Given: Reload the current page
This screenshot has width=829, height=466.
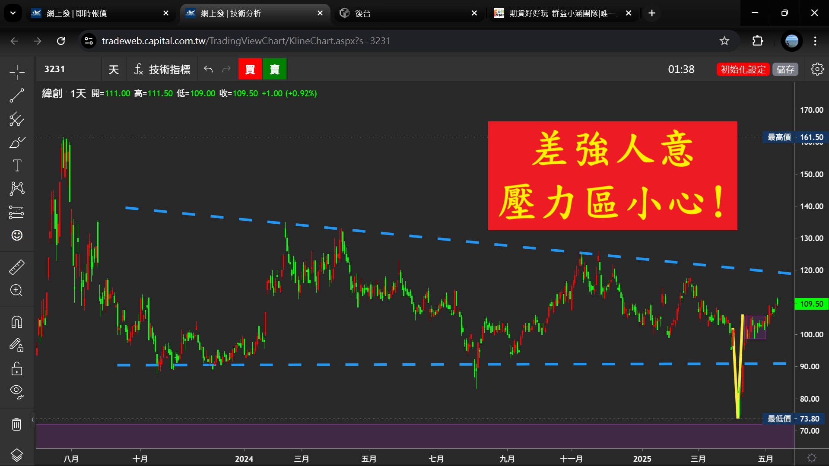Looking at the screenshot, I should tap(61, 41).
